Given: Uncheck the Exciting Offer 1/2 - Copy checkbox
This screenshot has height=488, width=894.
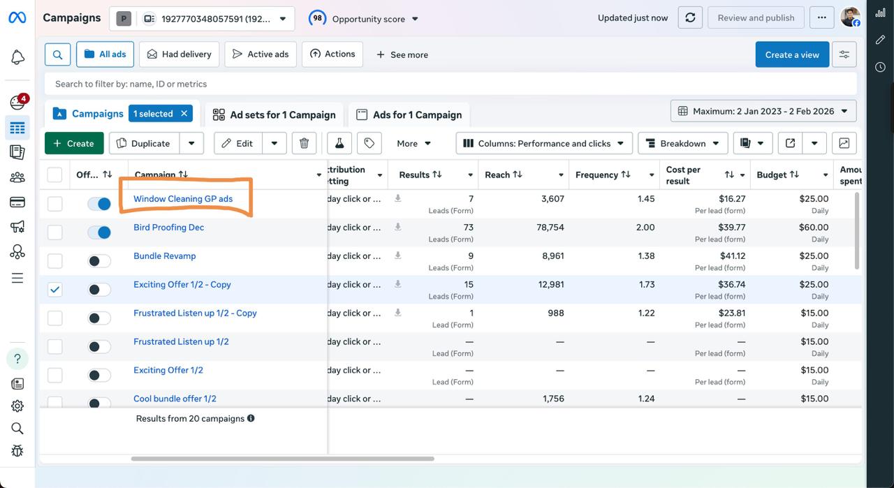Looking at the screenshot, I should coord(54,290).
